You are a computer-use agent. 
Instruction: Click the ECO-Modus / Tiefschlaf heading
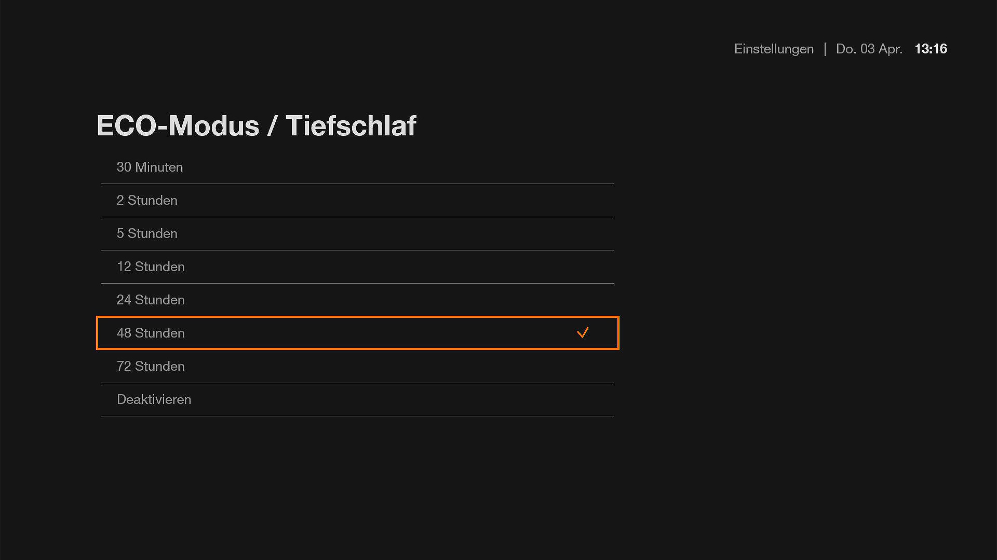point(257,125)
